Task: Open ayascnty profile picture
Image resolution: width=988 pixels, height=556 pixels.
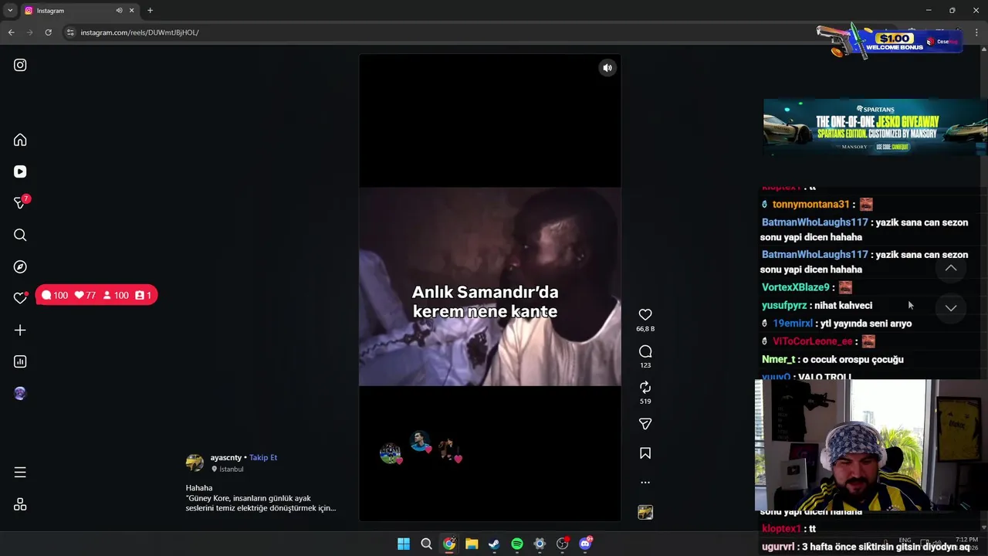Action: pyautogui.click(x=195, y=463)
